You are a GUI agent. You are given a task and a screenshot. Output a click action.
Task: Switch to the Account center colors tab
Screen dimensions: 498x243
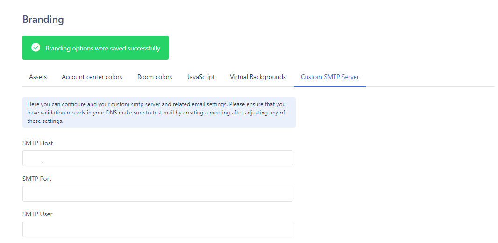pyautogui.click(x=92, y=77)
